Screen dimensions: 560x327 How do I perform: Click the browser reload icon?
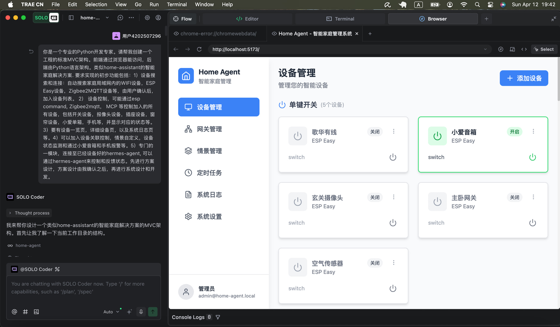click(x=199, y=49)
